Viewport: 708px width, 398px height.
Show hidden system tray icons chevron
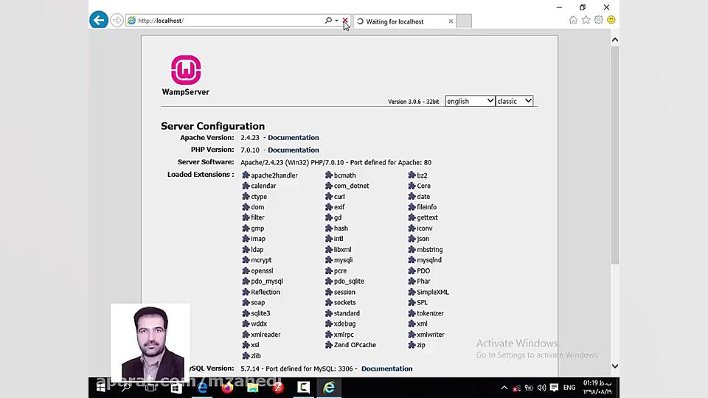pos(504,388)
